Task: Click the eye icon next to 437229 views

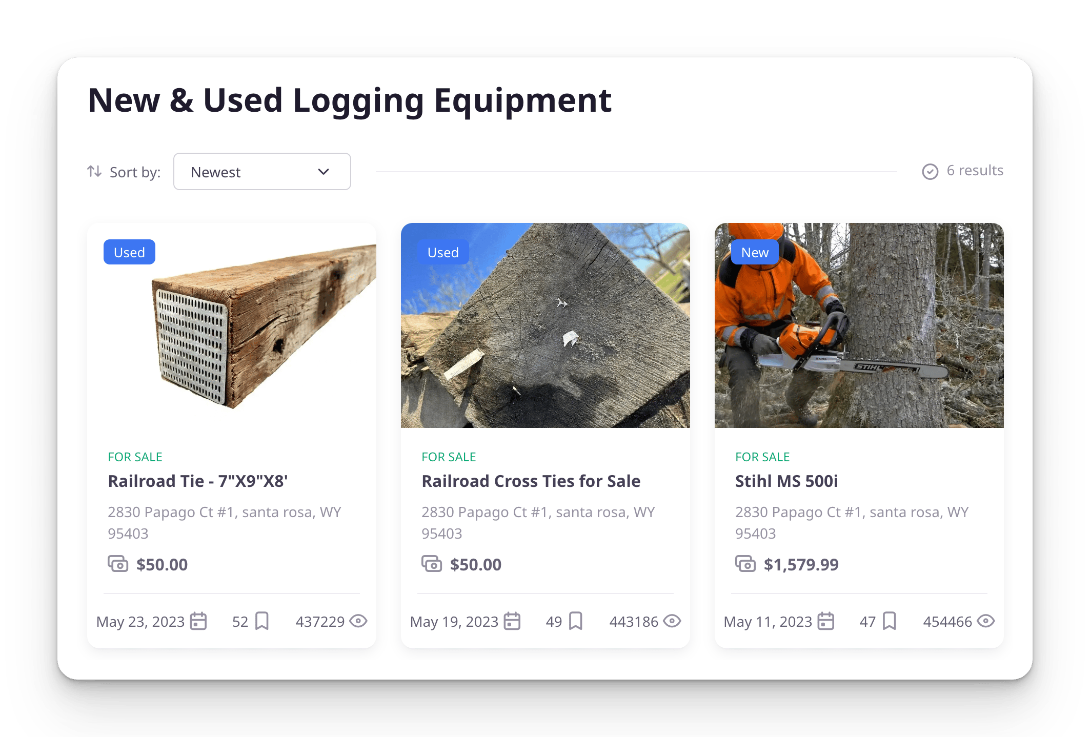Action: (x=358, y=621)
